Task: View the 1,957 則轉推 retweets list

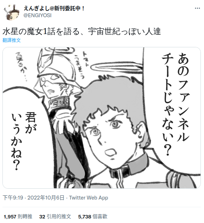Action: pos(18,217)
